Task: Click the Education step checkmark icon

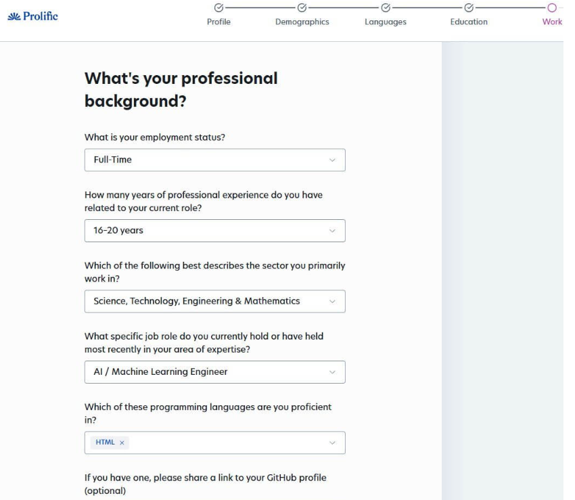Action: point(469,7)
